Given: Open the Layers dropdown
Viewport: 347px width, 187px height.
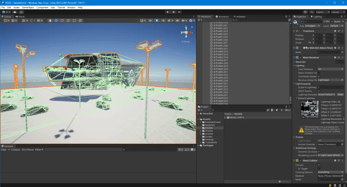Looking at the screenshot, I should [322, 12].
